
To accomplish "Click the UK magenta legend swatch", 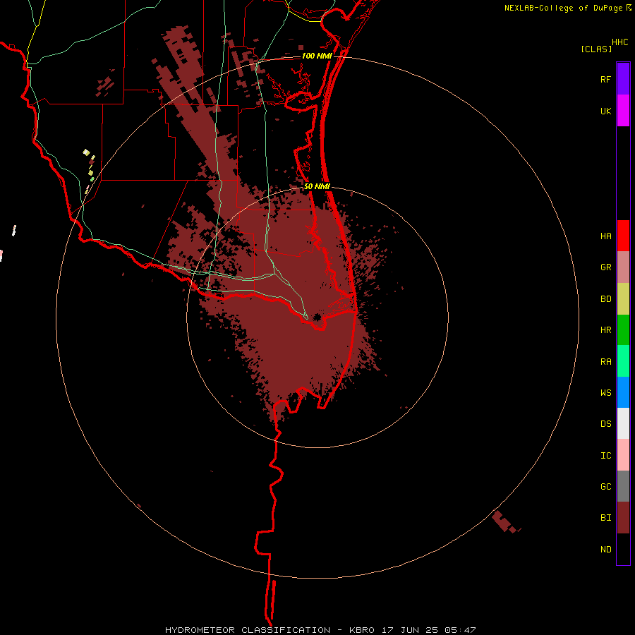I will click(x=623, y=111).
